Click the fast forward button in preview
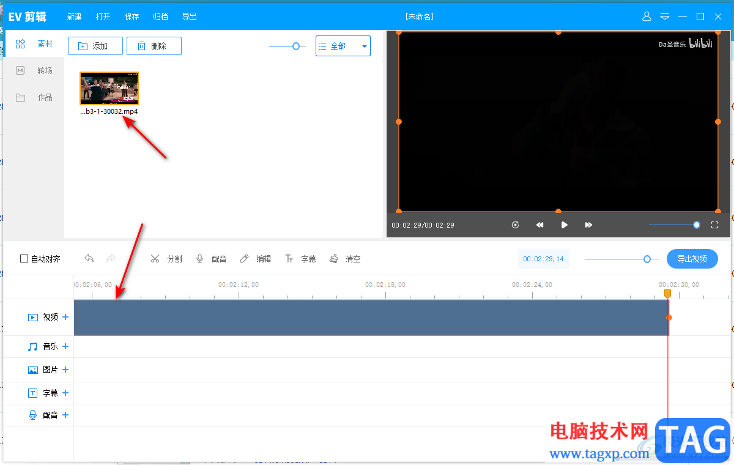Screen dimensions: 734x465 (588, 225)
